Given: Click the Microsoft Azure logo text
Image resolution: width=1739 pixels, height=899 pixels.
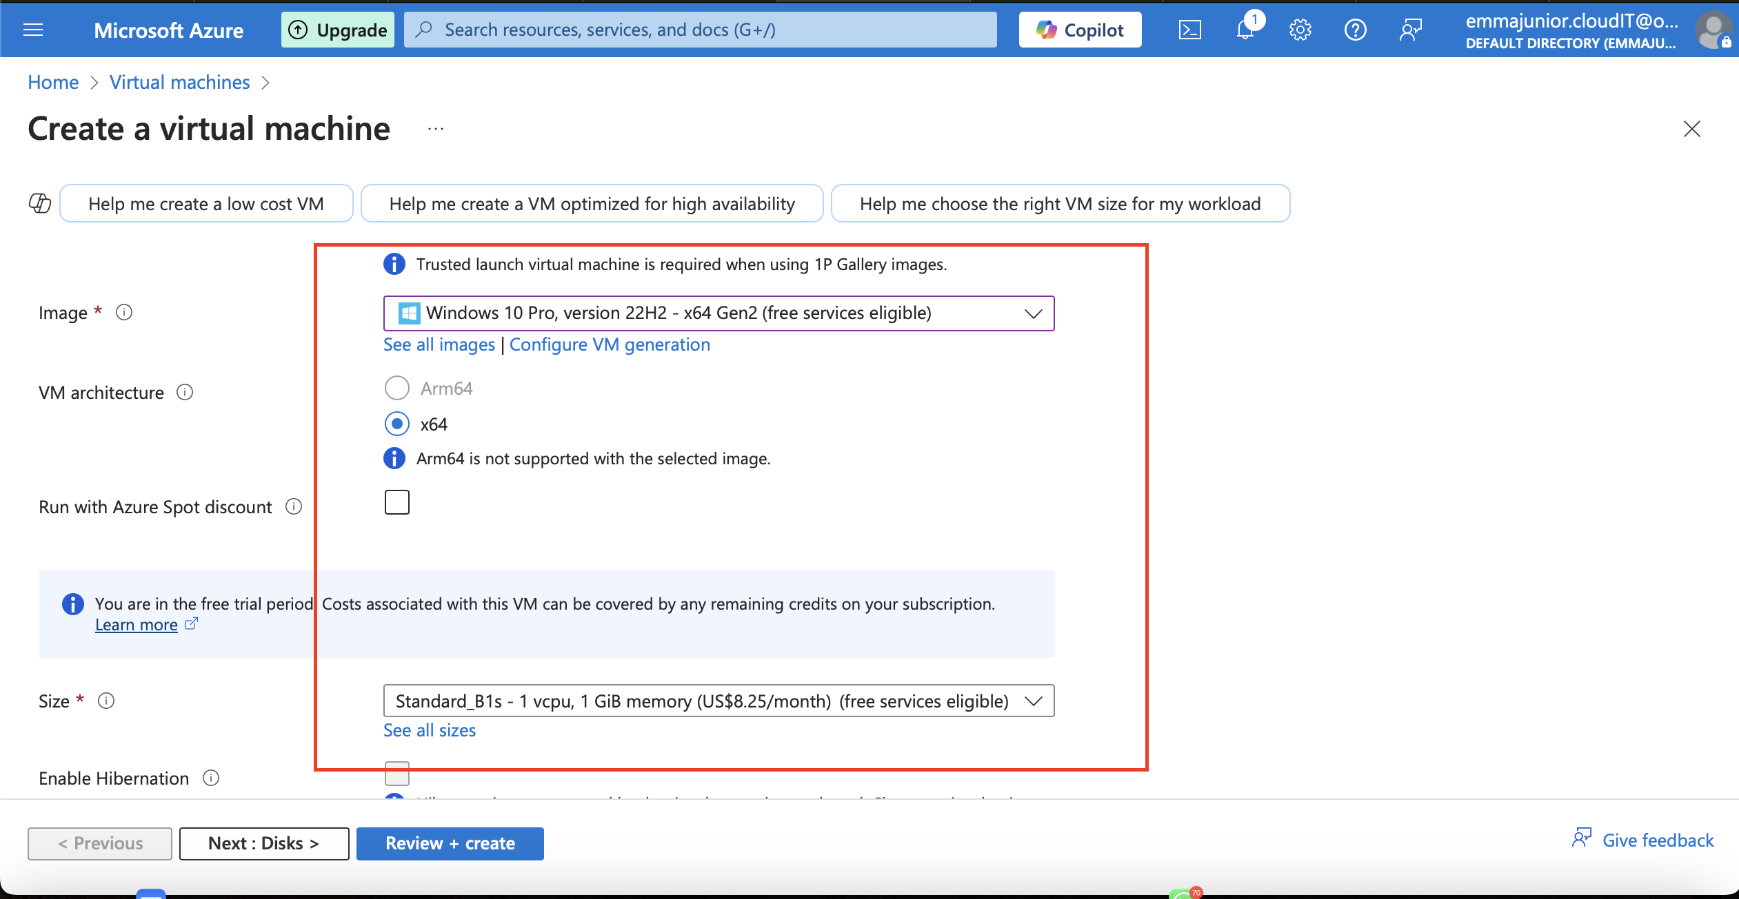Looking at the screenshot, I should coord(168,30).
